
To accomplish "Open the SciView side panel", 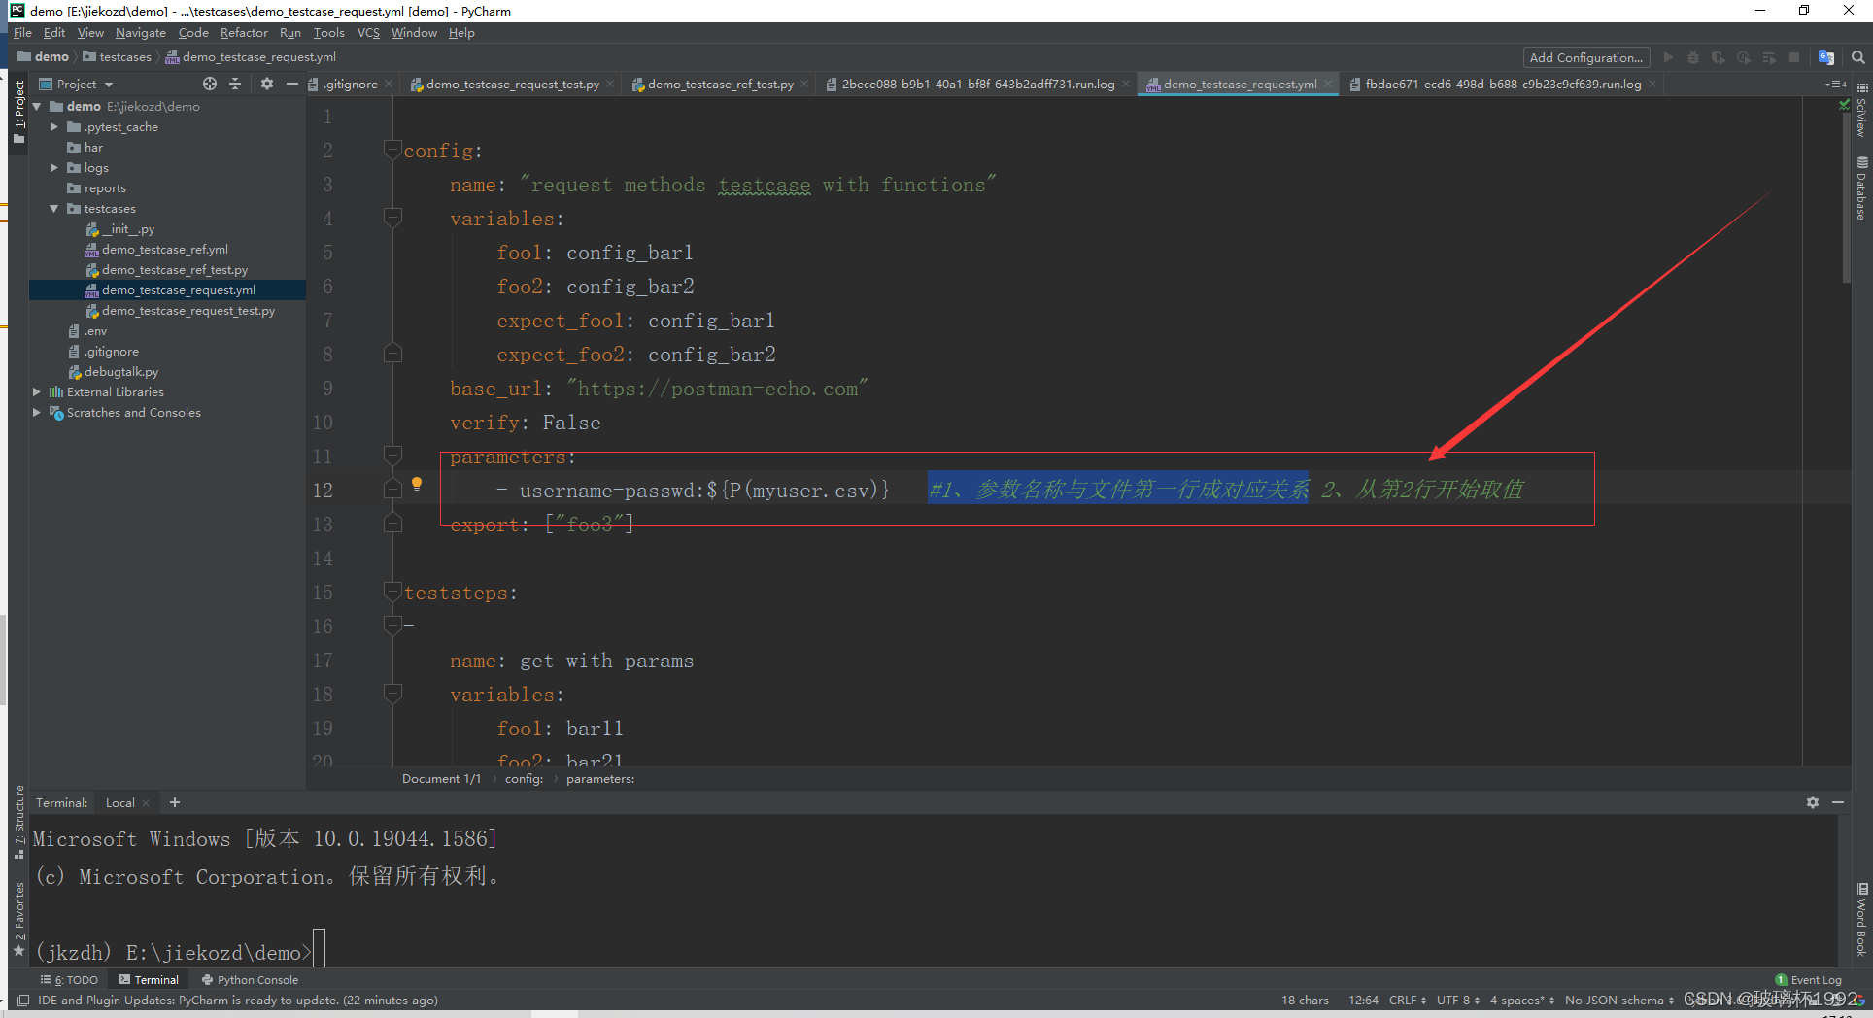I will click(1862, 110).
